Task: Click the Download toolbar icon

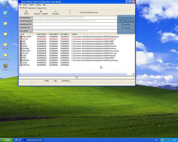Action: point(56,11)
